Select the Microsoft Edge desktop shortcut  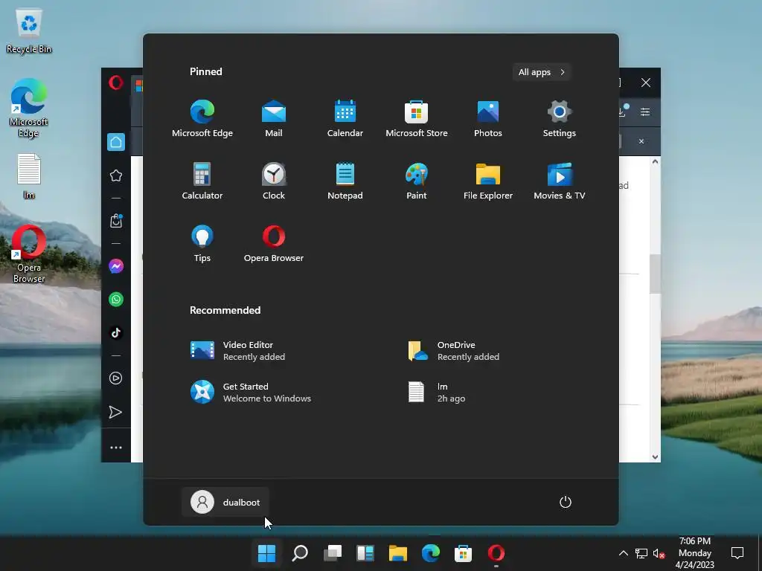[x=29, y=109]
